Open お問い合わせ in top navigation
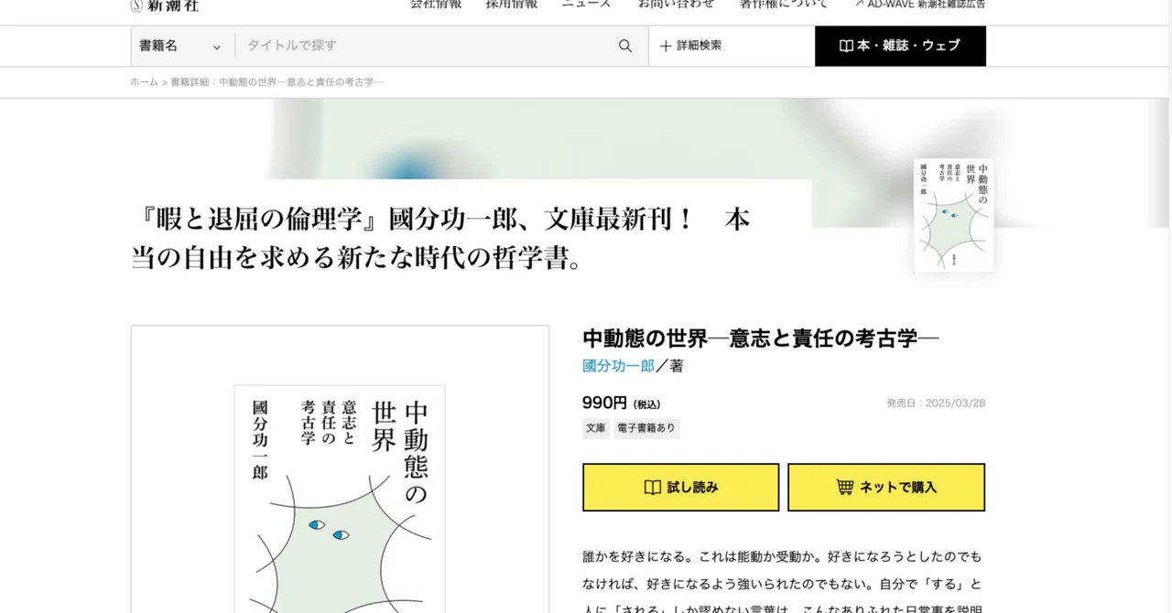Screen dimensions: 1172x613 (x=676, y=5)
